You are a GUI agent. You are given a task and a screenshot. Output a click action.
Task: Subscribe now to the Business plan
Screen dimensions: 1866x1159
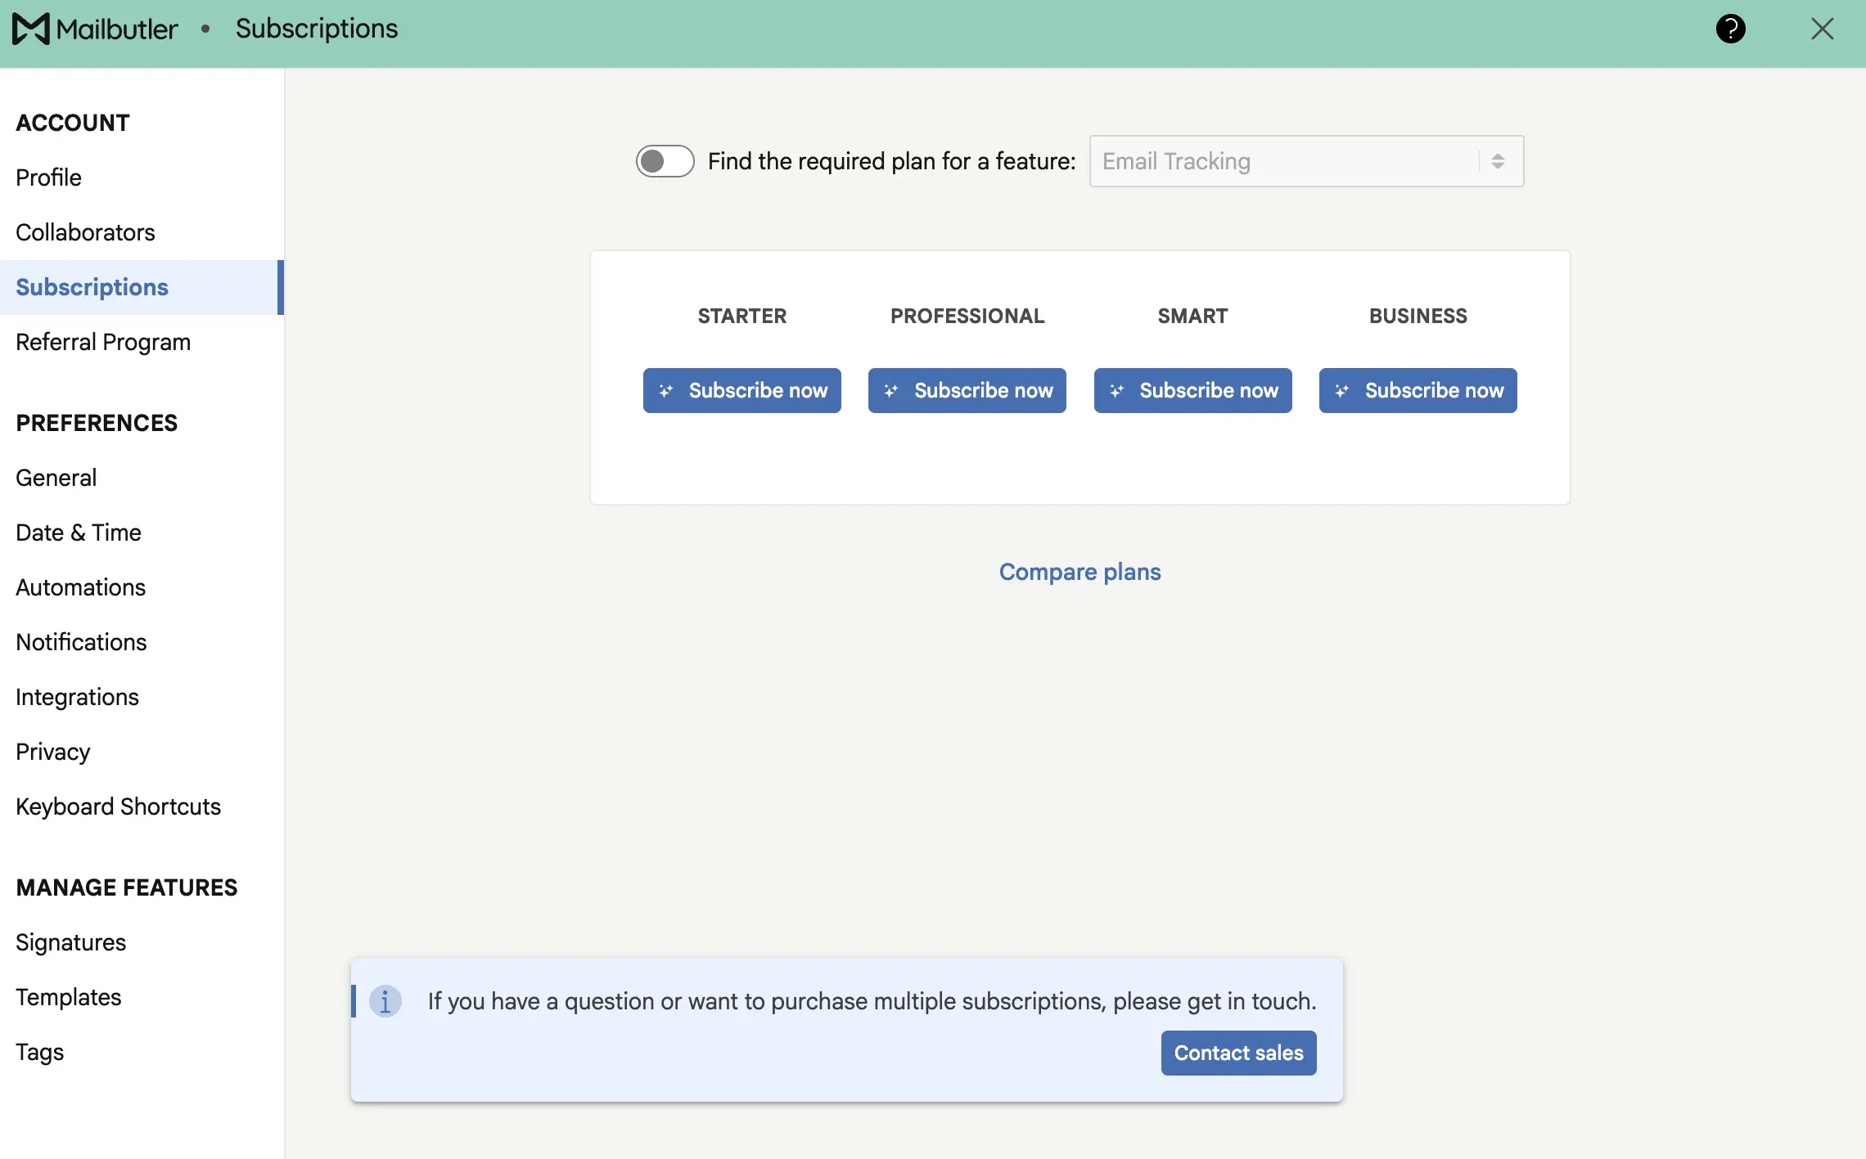tap(1418, 391)
